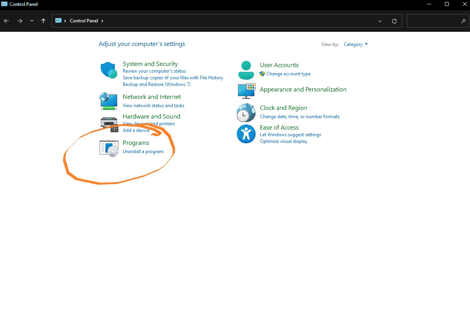Open System and Security heading link
The height and width of the screenshot is (316, 470).
pyautogui.click(x=150, y=64)
